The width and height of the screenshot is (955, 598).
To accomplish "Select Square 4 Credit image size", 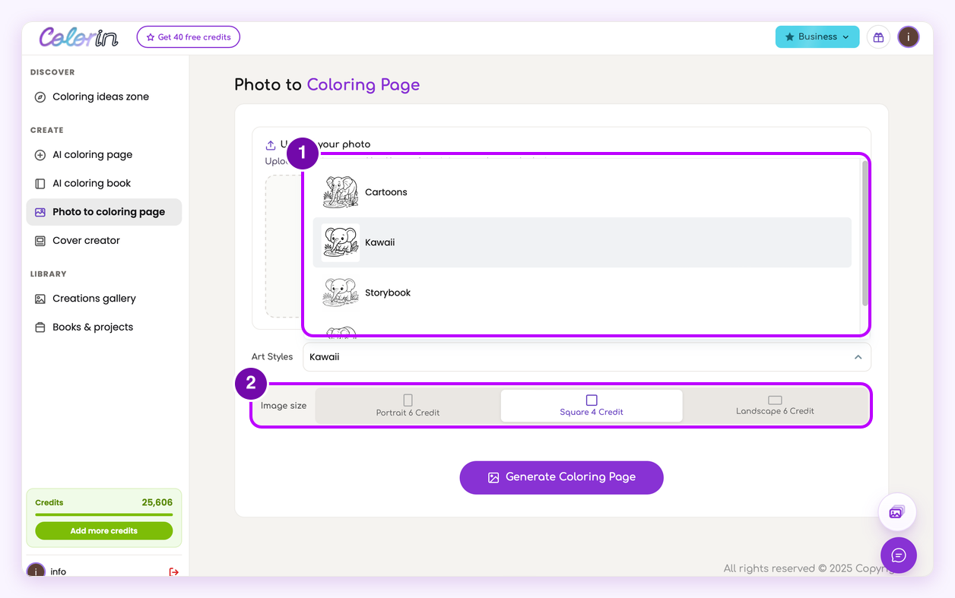I will click(x=592, y=406).
